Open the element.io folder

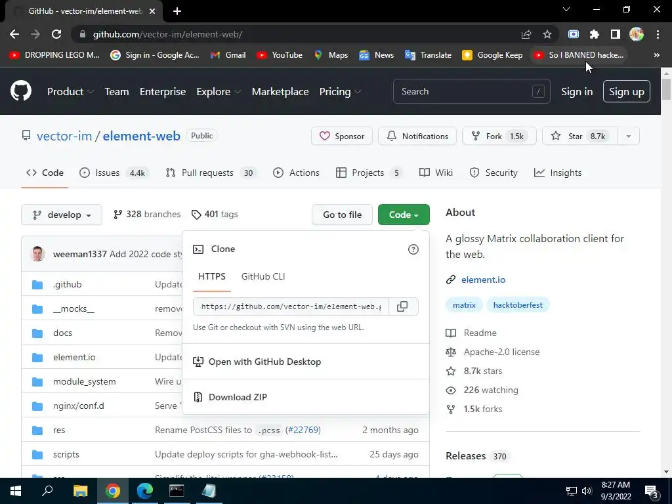tap(74, 357)
